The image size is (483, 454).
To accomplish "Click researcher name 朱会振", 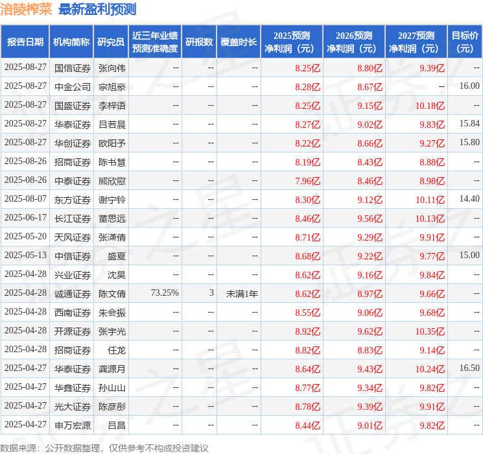I will pos(112,313).
